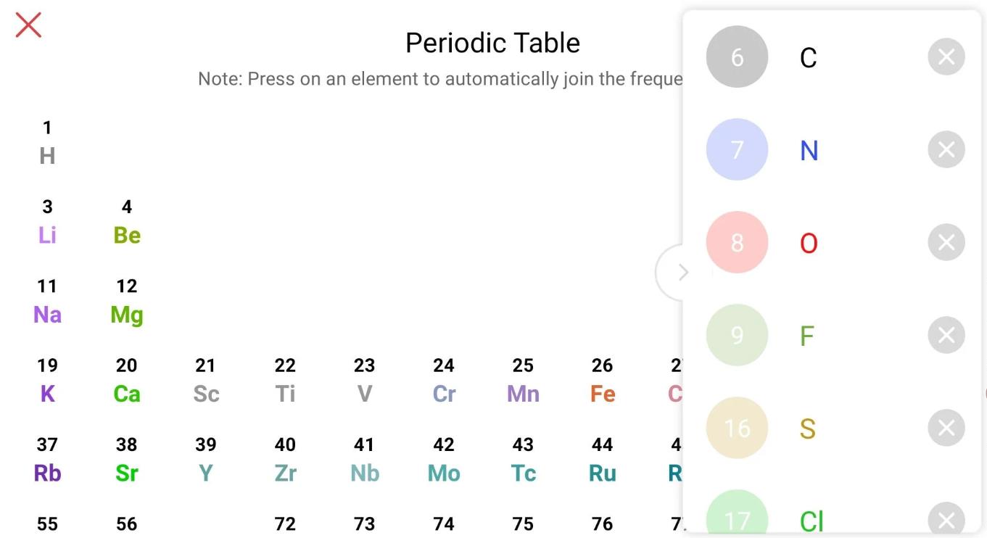Choose the Ca calcium element

coord(127,381)
